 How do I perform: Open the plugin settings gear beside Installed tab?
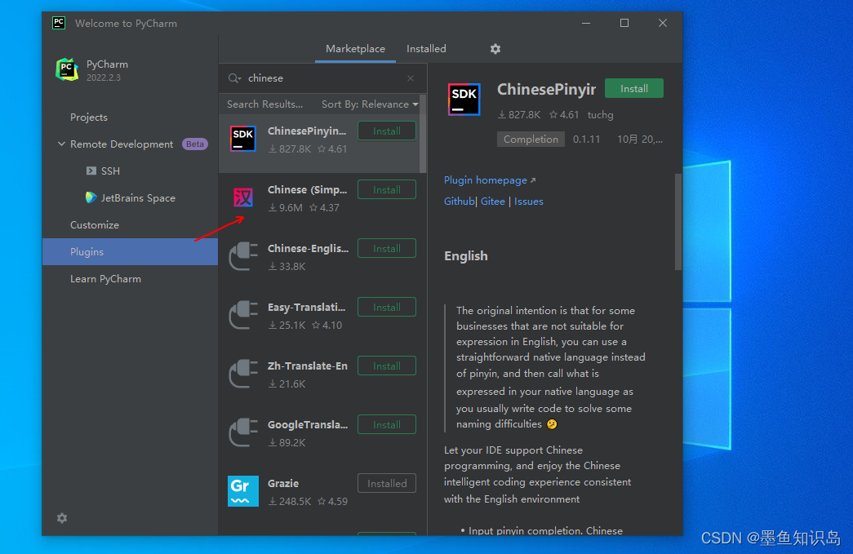(495, 49)
